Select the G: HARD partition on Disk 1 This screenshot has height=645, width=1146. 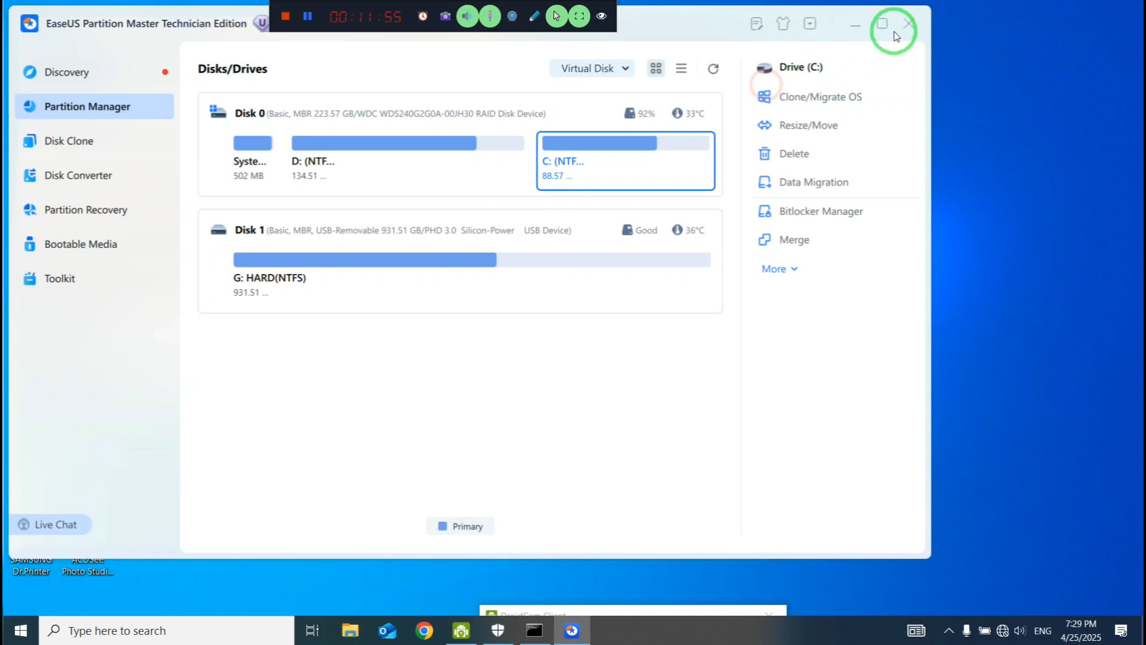tap(472, 260)
